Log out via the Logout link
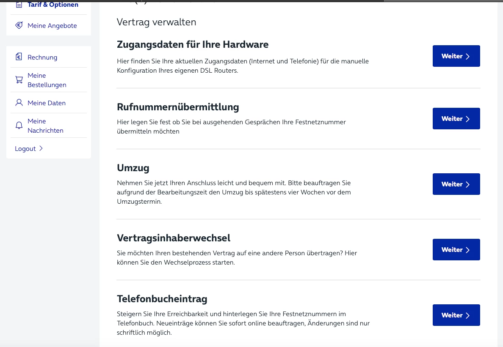The image size is (503, 347). (25, 149)
